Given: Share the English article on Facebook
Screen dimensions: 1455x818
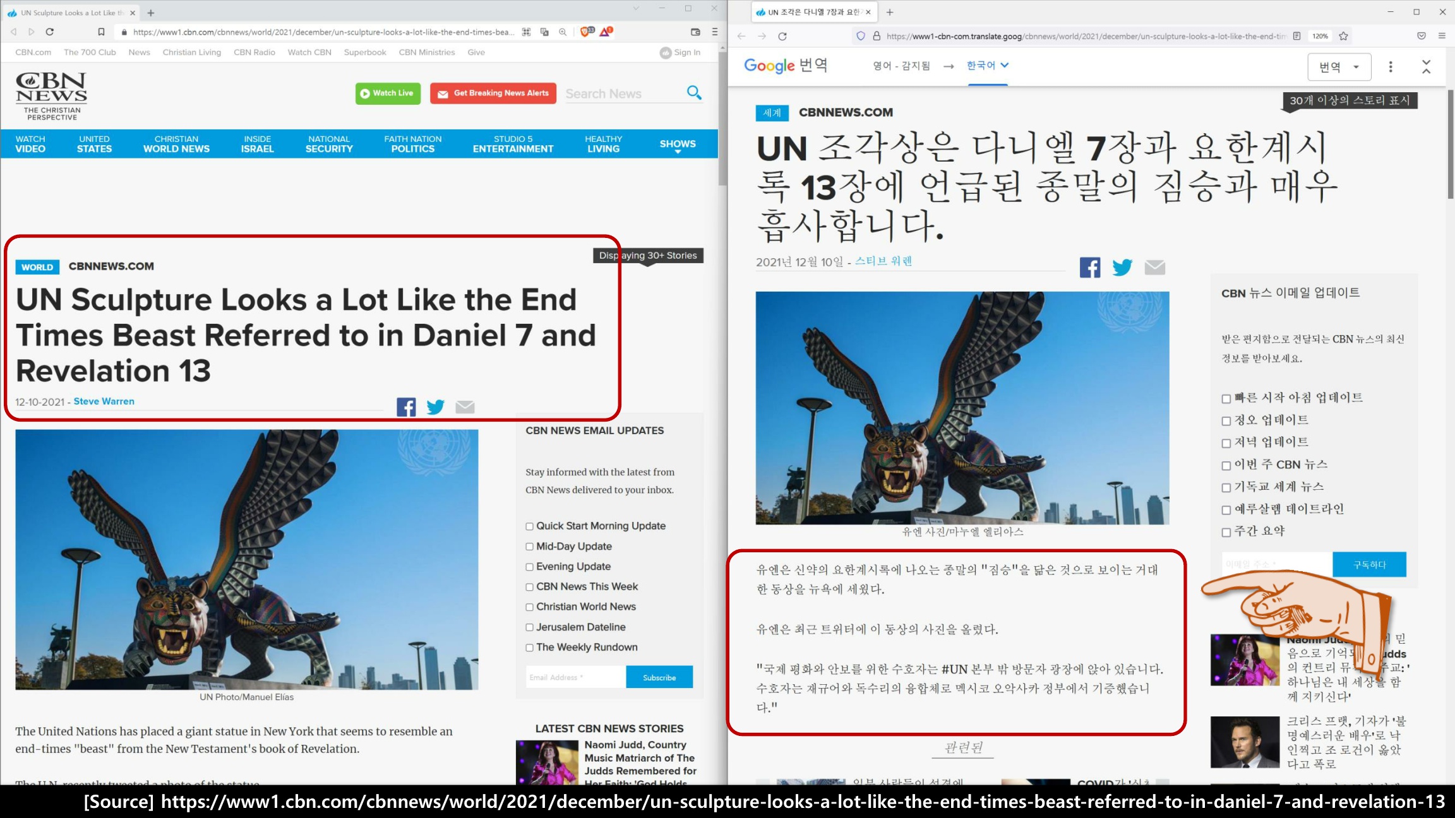Looking at the screenshot, I should (406, 407).
